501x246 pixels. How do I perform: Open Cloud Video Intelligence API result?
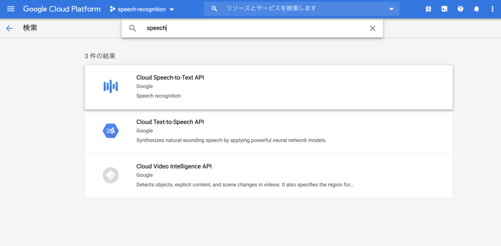tap(269, 176)
